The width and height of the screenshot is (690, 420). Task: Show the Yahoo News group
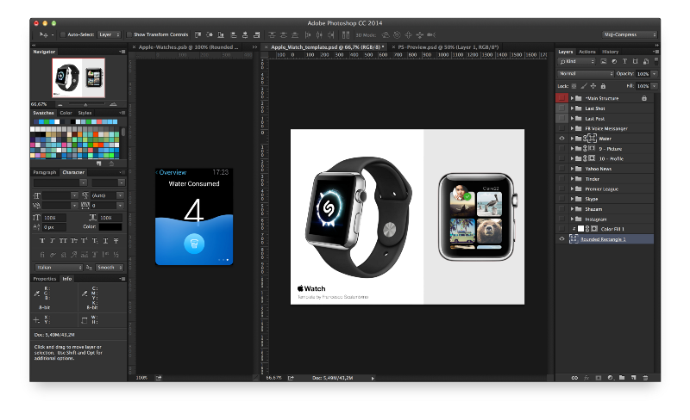[561, 169]
